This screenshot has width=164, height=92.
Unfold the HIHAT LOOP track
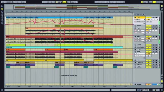click(135, 47)
